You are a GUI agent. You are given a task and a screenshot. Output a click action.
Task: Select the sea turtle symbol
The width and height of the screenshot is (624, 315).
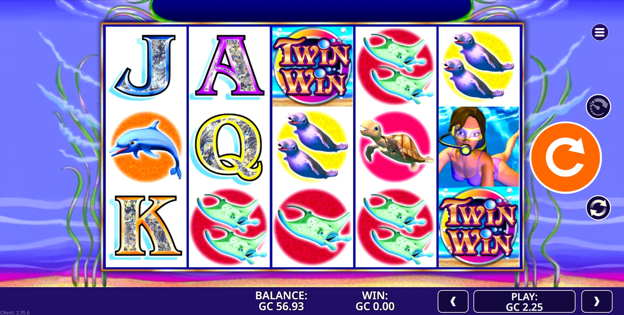pos(396,146)
